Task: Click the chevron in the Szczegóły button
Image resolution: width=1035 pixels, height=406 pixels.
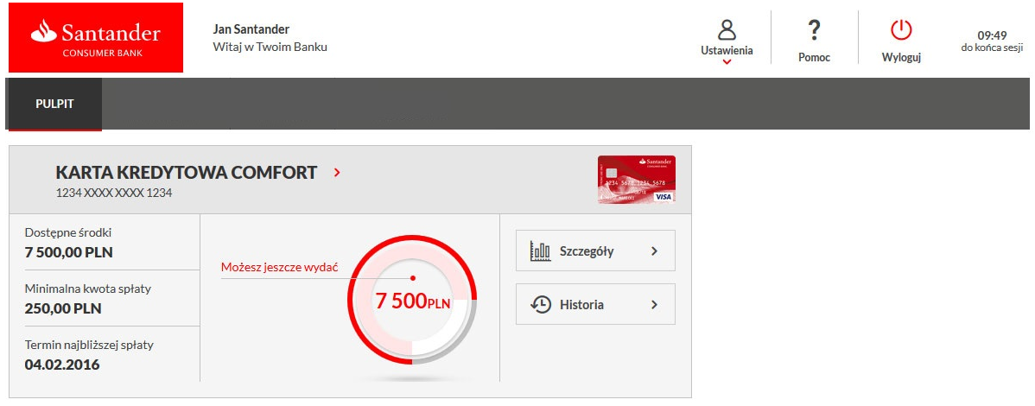Action: 654,251
